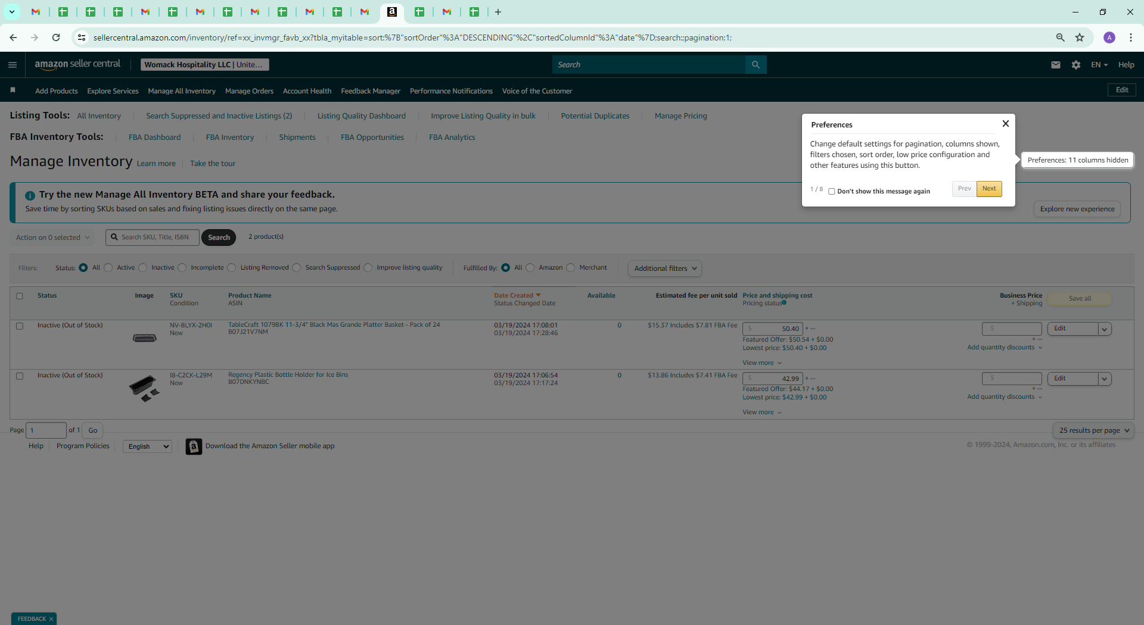This screenshot has width=1144, height=625.
Task: Click the browser back arrow
Action: (13, 37)
